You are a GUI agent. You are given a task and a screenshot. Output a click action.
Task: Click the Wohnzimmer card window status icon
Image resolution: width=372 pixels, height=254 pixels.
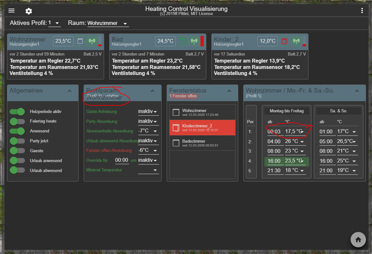[80, 41]
